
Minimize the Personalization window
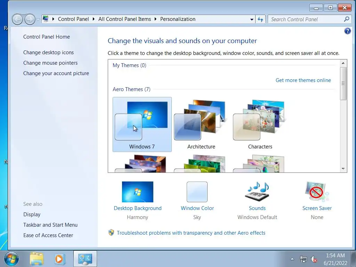[x=316, y=8]
